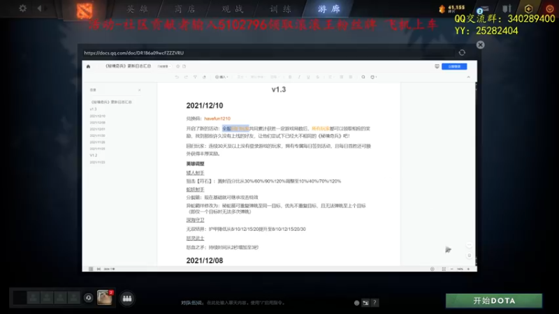559x314 pixels.
Task: Go back with the left arrow icon
Action: pyautogui.click(x=39, y=8)
